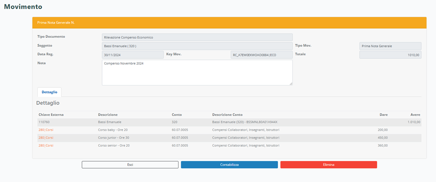Click the Soggetto field with Bassi Emanuele
This screenshot has width=436, height=182.
point(197,46)
